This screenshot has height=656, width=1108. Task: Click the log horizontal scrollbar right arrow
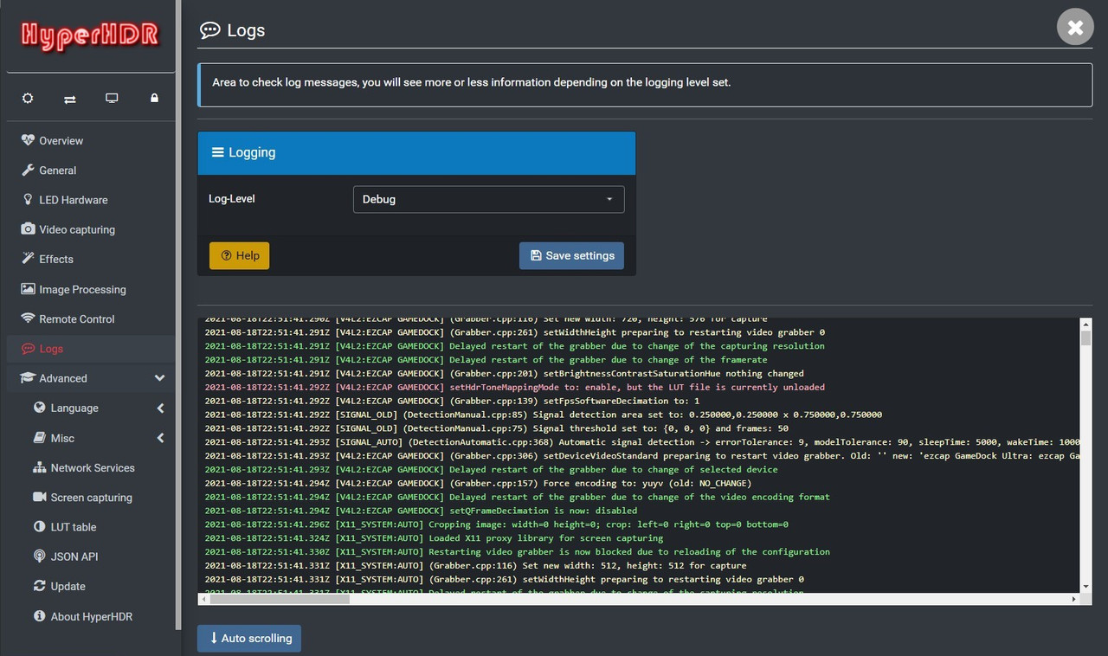click(x=1074, y=598)
